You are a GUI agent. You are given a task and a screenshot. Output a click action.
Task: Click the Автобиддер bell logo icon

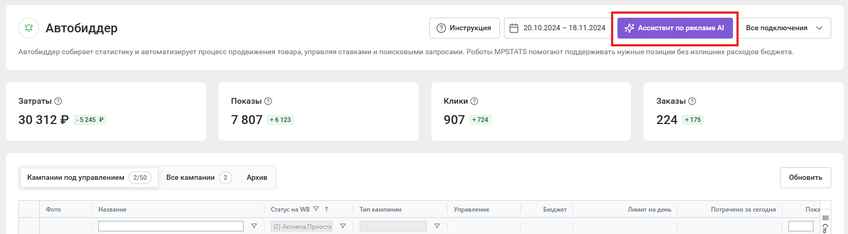click(29, 28)
